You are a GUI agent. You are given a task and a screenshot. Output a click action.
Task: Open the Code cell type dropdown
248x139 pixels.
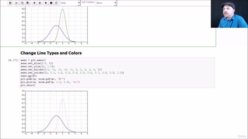tap(70, 3)
